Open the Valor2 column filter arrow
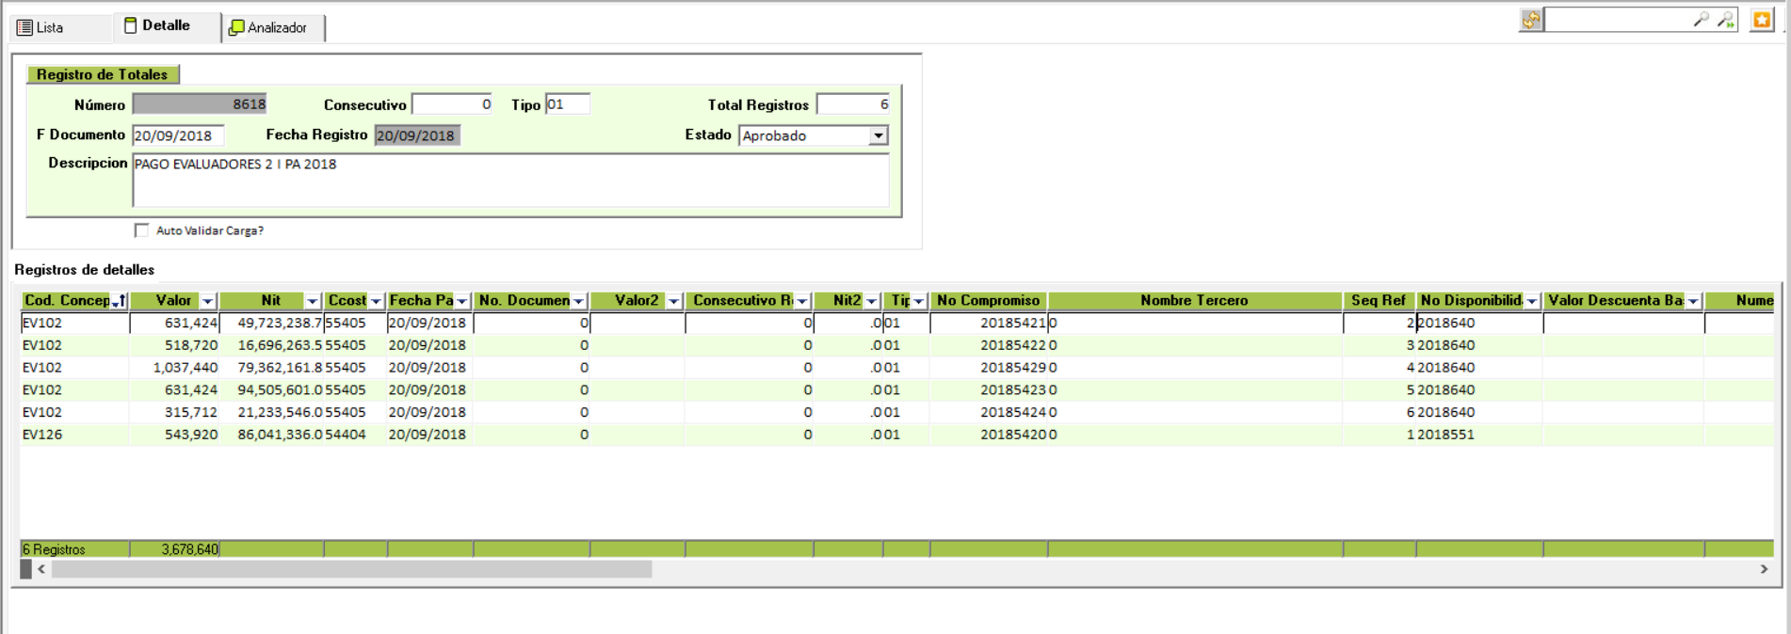Viewport: 1791px width, 634px height. pos(674,301)
